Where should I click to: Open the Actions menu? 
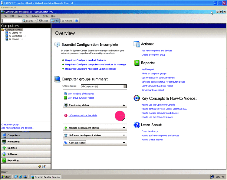click(35, 16)
